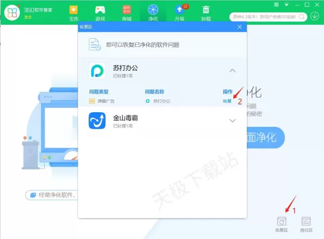Minimize the 360软件管家 window
The height and width of the screenshot is (239, 324).
click(x=297, y=4)
